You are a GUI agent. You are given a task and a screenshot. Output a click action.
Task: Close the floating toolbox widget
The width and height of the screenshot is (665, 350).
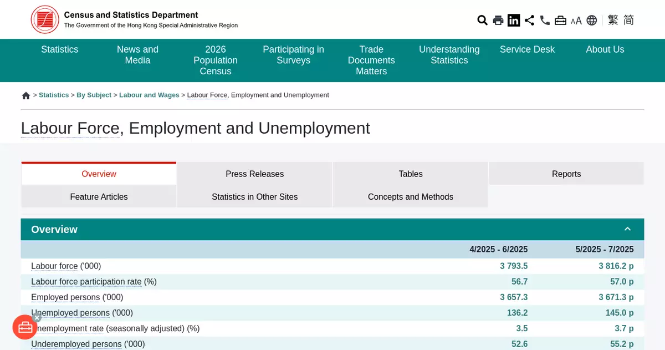pos(37,318)
